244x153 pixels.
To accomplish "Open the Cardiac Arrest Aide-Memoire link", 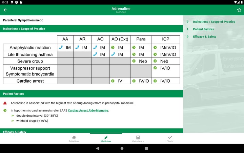I will click(88, 111).
